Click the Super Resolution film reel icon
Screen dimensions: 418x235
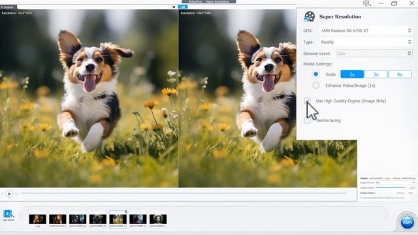(309, 16)
